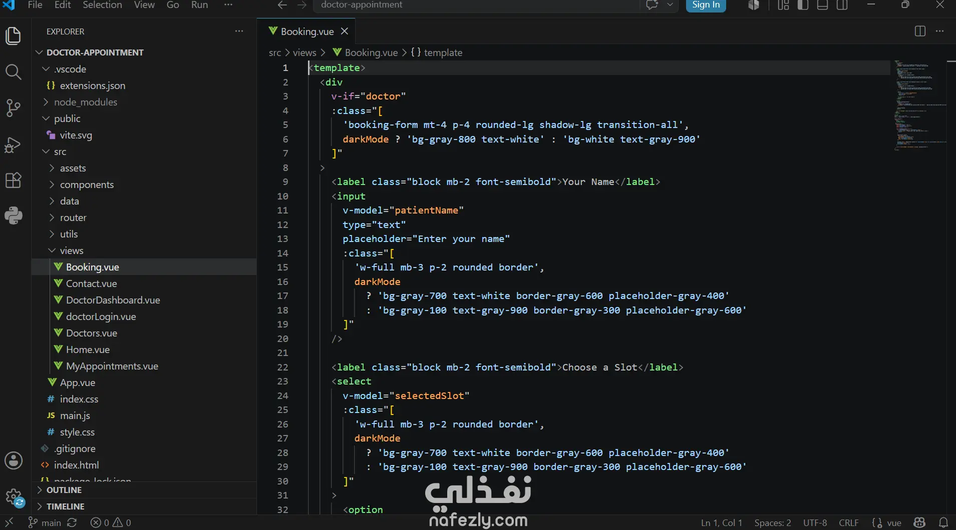Open Source Control view
Viewport: 956px width, 530px height.
(x=14, y=107)
